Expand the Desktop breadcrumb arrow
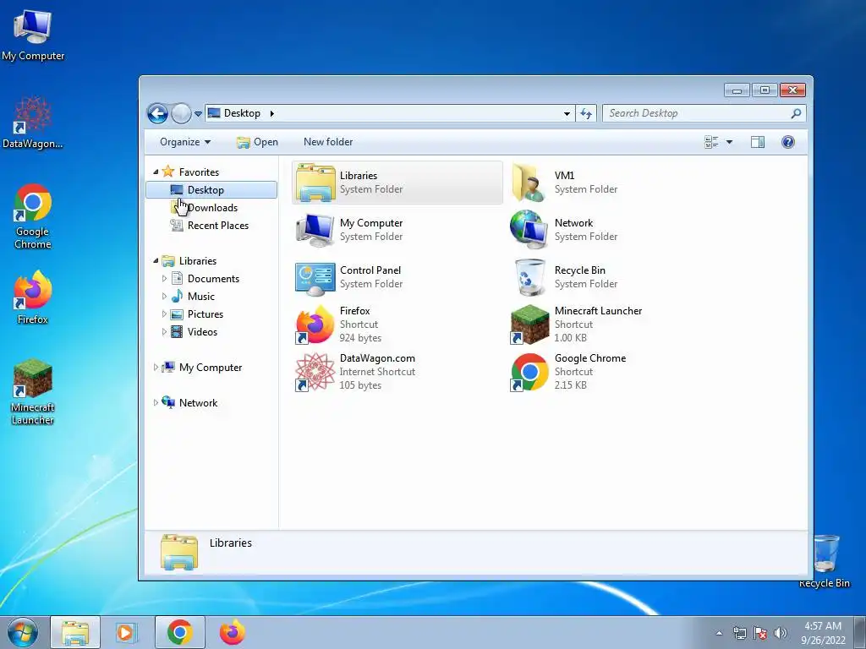 pos(271,114)
